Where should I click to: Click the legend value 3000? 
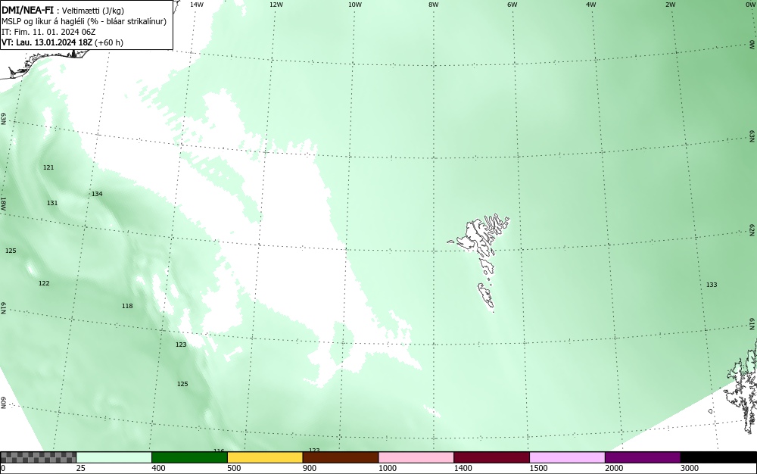coord(690,468)
